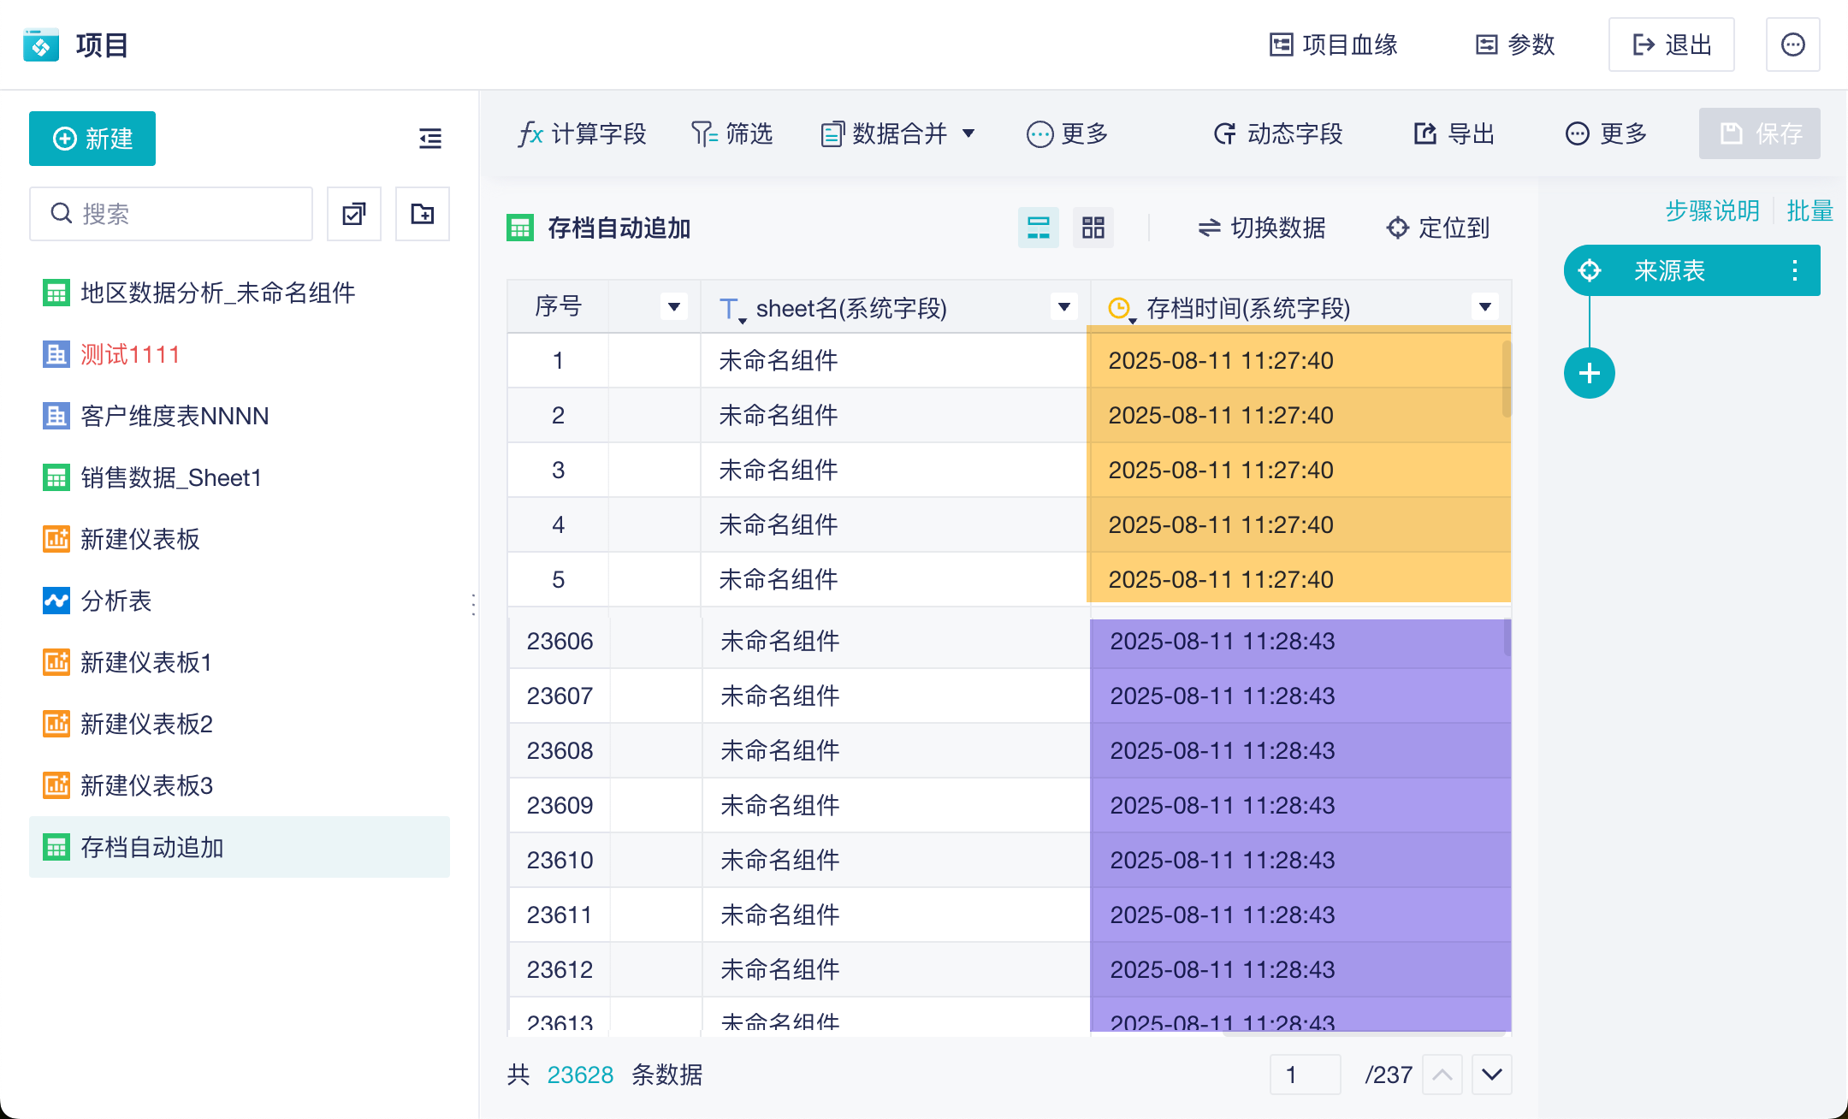The width and height of the screenshot is (1848, 1119).
Task: Open the 步骤说明 link
Action: [x=1712, y=210]
